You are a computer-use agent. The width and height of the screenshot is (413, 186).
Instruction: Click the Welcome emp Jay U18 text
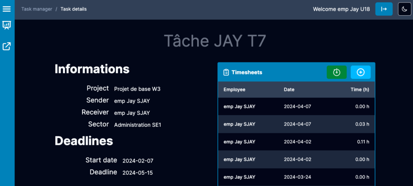pos(341,9)
